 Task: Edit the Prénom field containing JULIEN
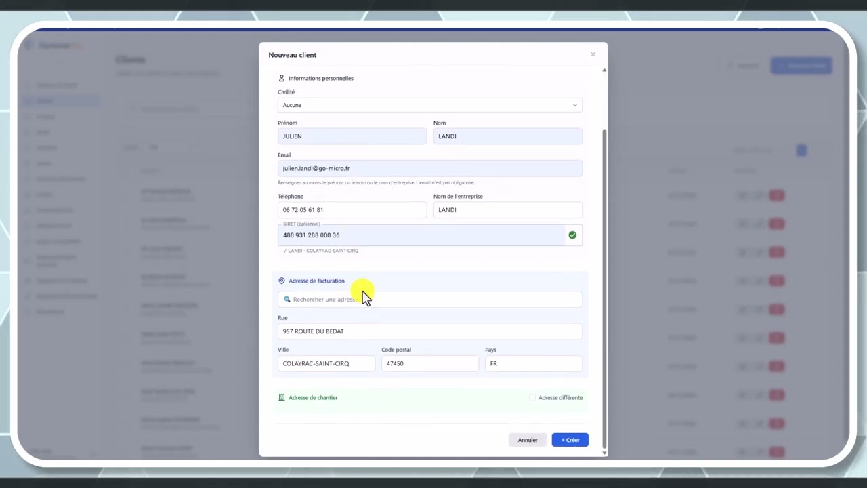(352, 136)
